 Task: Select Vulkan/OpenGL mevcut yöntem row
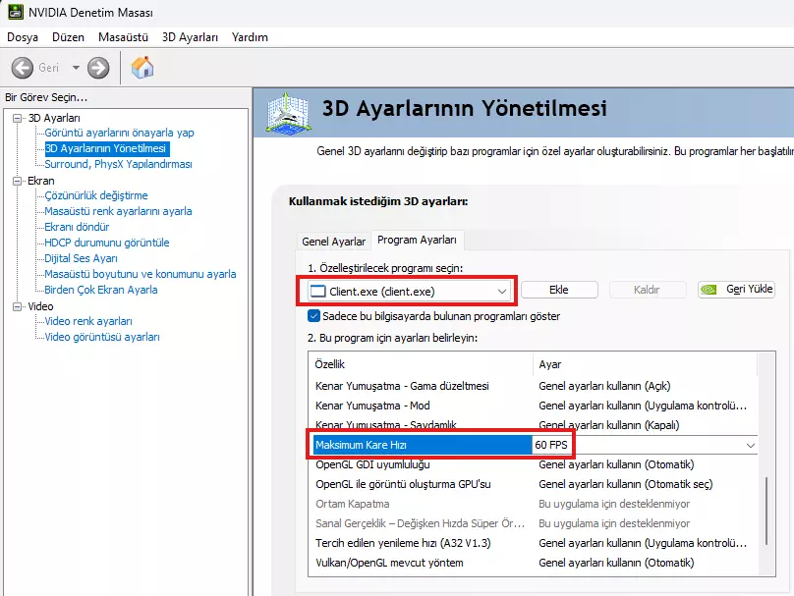point(535,563)
